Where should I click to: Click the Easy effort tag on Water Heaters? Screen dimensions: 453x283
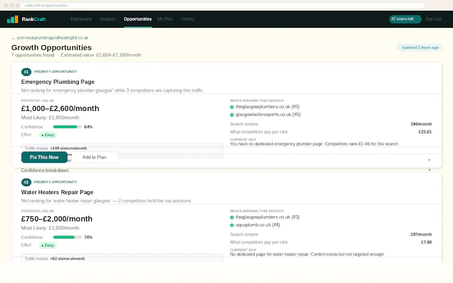[48, 245]
